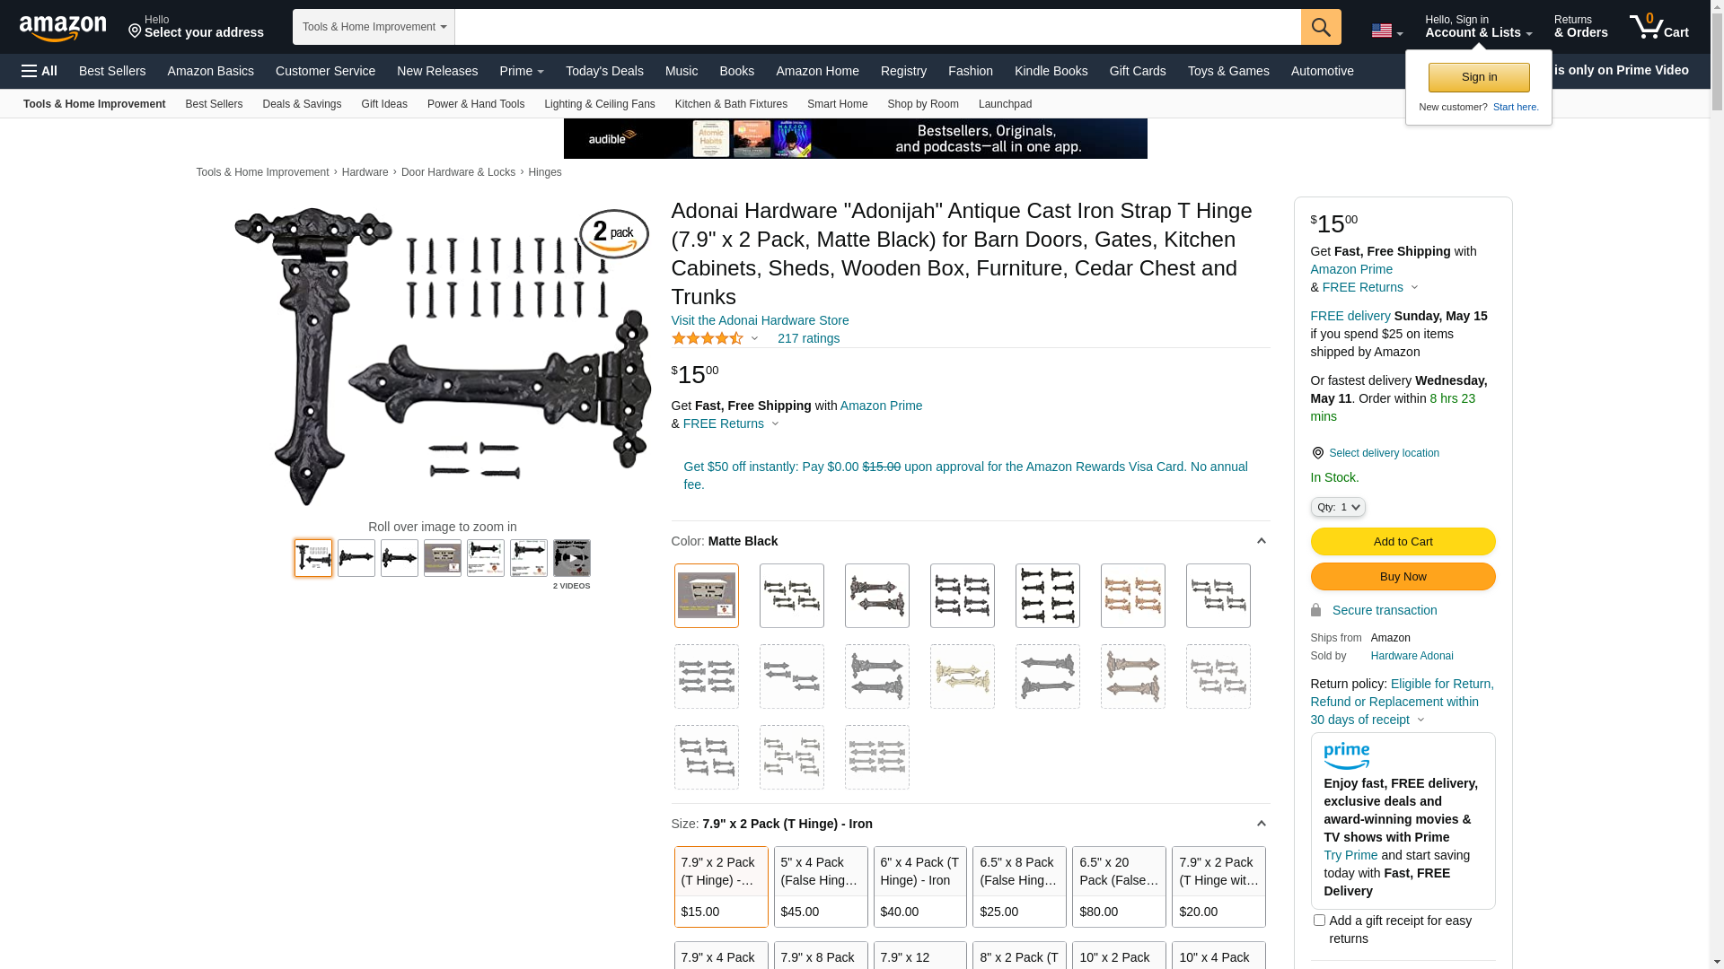Viewport: 1724px width, 969px height.
Task: Open the shopping cart icon
Action: [x=1659, y=27]
